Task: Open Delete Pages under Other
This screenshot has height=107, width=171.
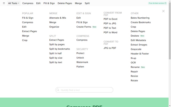Action: coord(138,31)
